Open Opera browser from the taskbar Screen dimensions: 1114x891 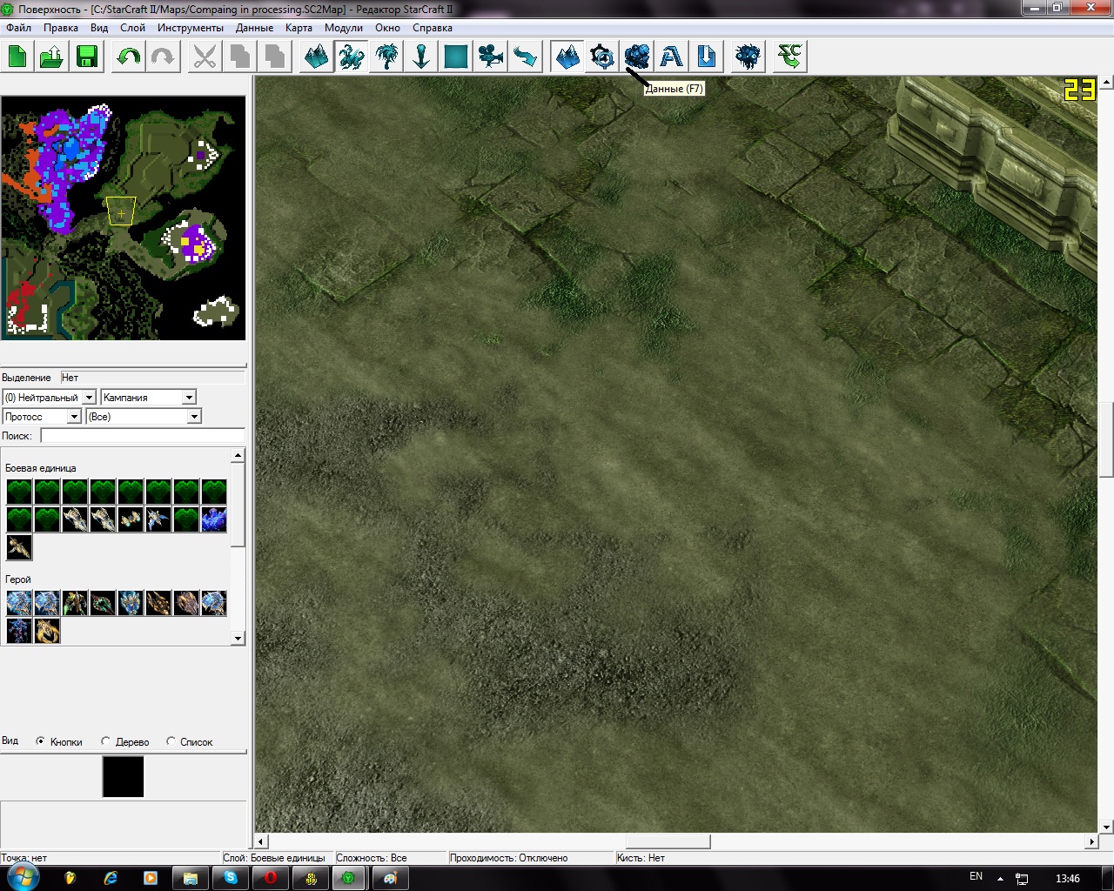pyautogui.click(x=271, y=878)
